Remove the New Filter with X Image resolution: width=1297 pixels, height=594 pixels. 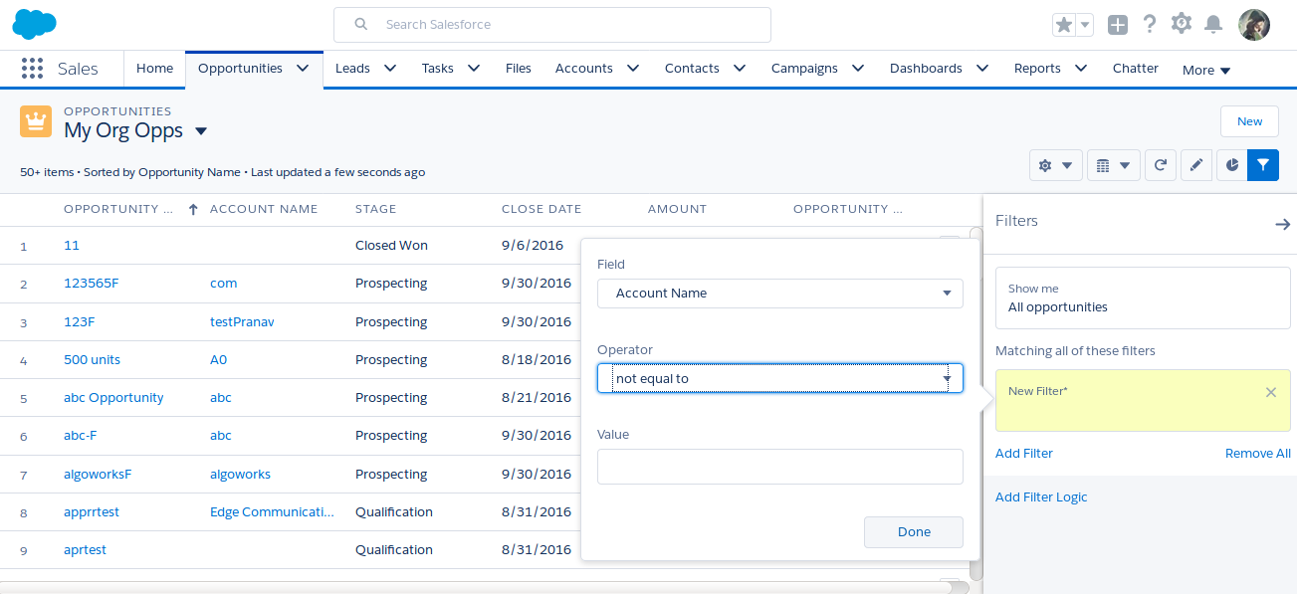pyautogui.click(x=1270, y=392)
